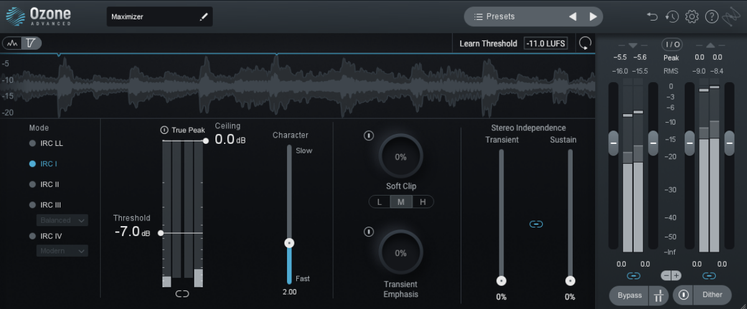Toggle output gain link icon
Viewport: 747px width, 309px height.
709,275
